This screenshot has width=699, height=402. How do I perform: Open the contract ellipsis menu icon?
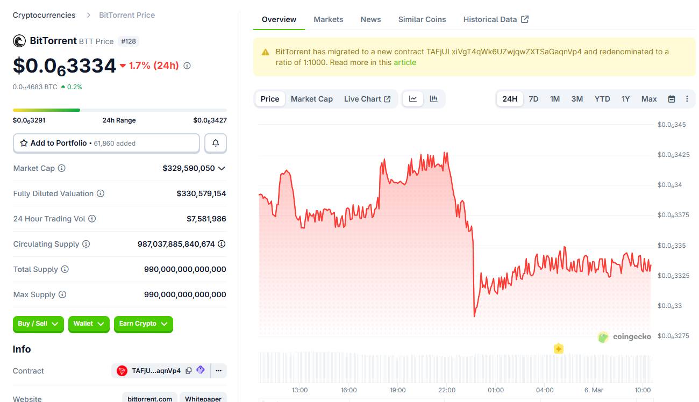(218, 370)
